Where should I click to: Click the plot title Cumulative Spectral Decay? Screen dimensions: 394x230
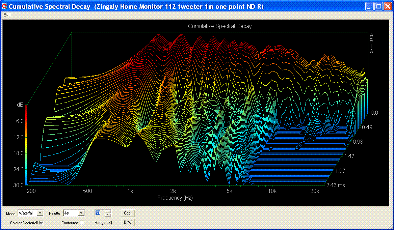(220, 26)
